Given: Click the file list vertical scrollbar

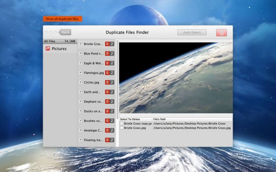Looking at the screenshot, I should pyautogui.click(x=117, y=80).
